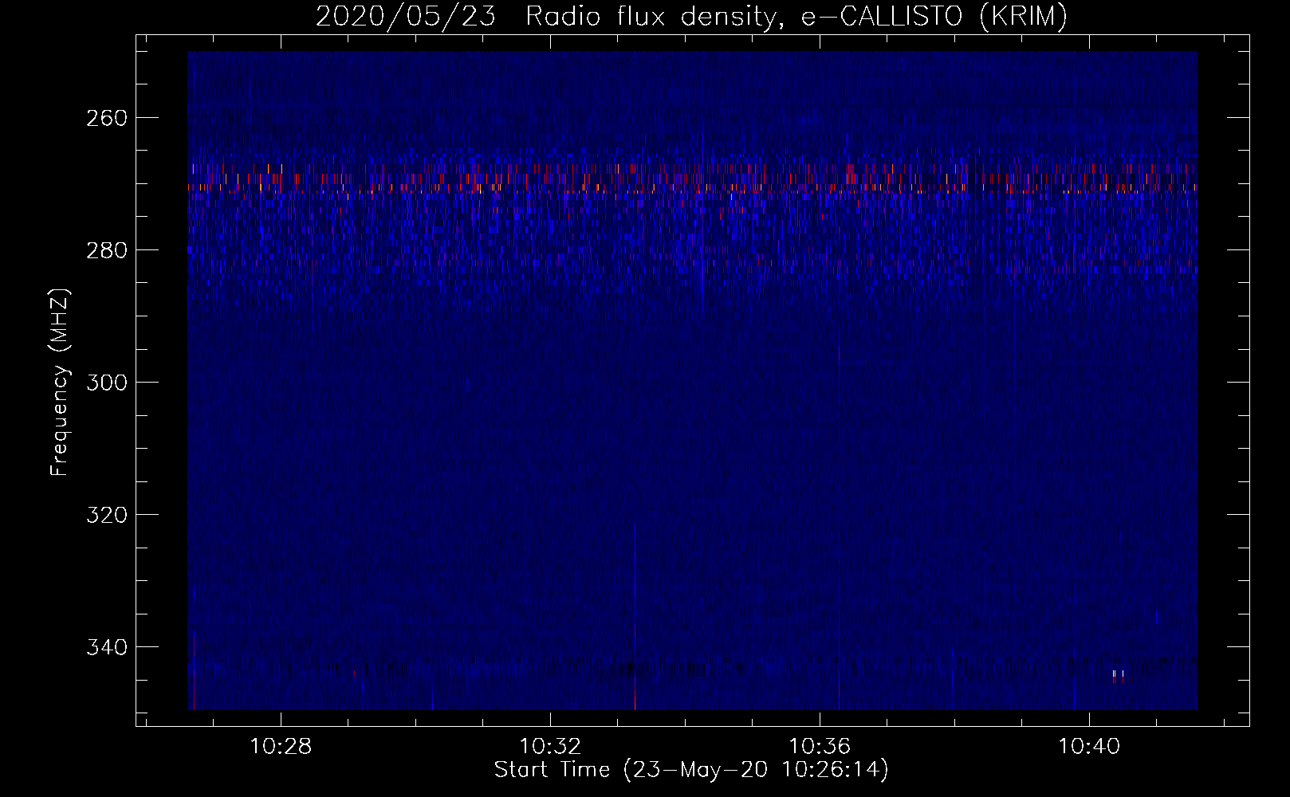Click the 'Frequency (MHZ)' axis label

click(60, 383)
